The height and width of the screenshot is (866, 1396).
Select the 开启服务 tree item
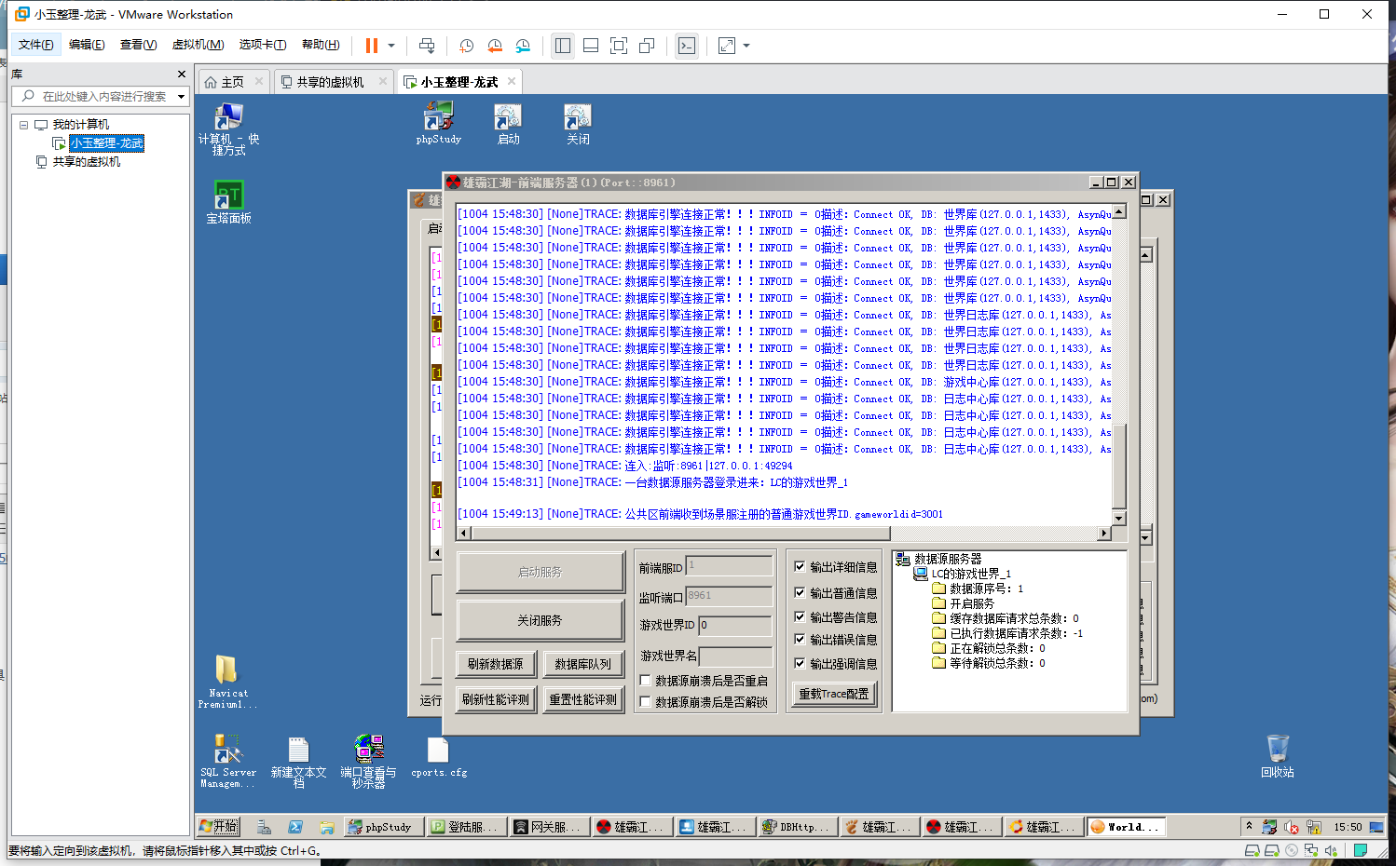point(972,603)
